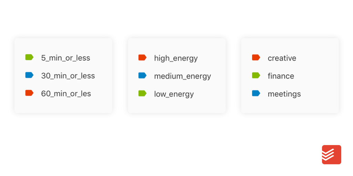Click the green tag icon beside 5_min_or_less

[29, 57]
